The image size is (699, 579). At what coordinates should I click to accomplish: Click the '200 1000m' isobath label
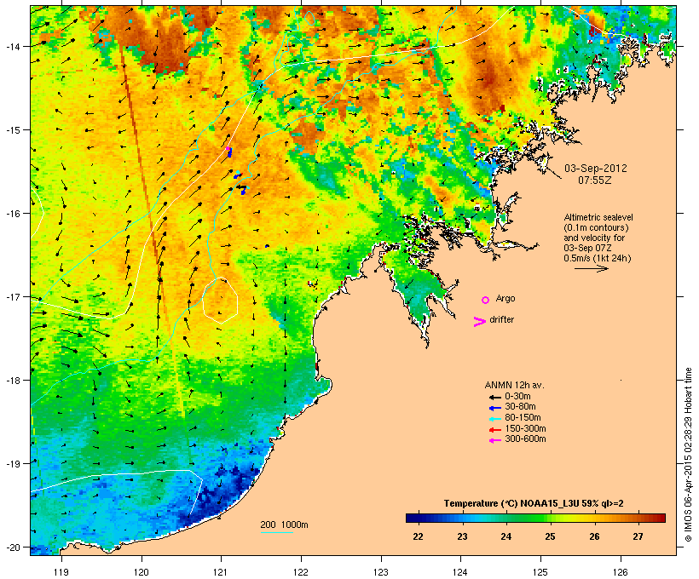coord(284,525)
